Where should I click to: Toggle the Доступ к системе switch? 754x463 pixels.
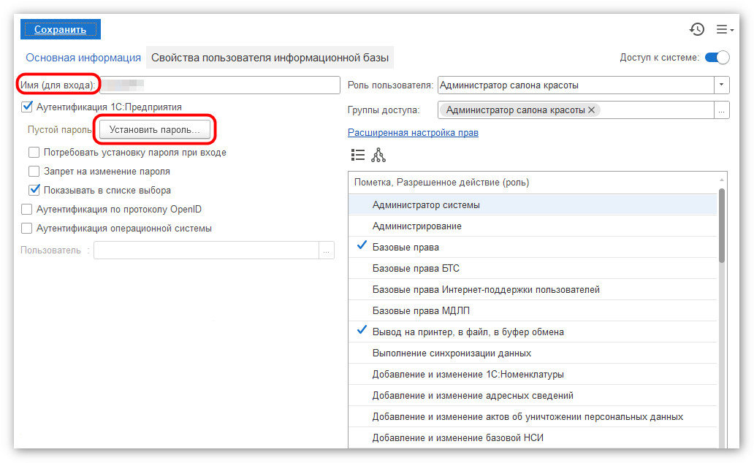tap(717, 57)
